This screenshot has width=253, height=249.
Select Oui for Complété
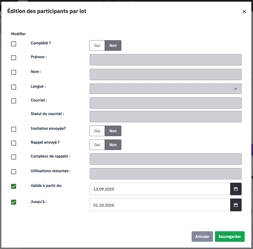click(x=97, y=45)
